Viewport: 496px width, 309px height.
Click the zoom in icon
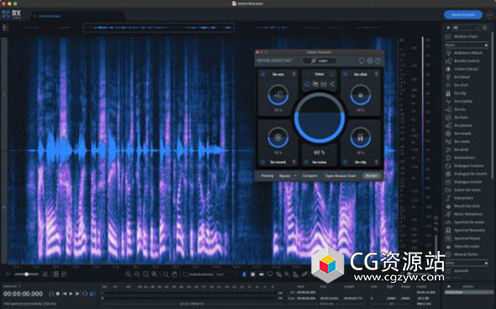[128, 274]
